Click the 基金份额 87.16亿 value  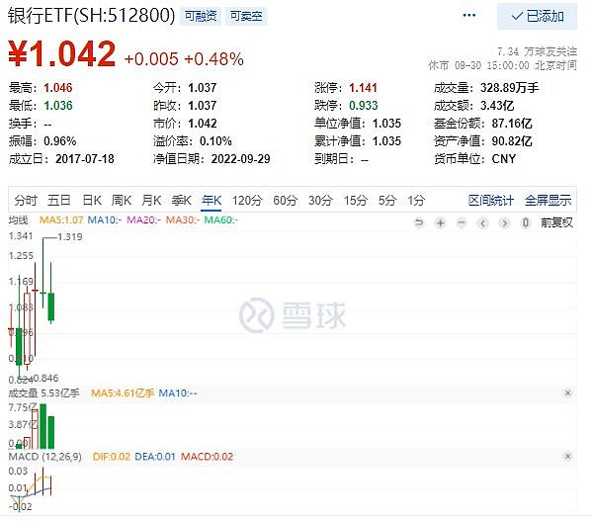512,124
